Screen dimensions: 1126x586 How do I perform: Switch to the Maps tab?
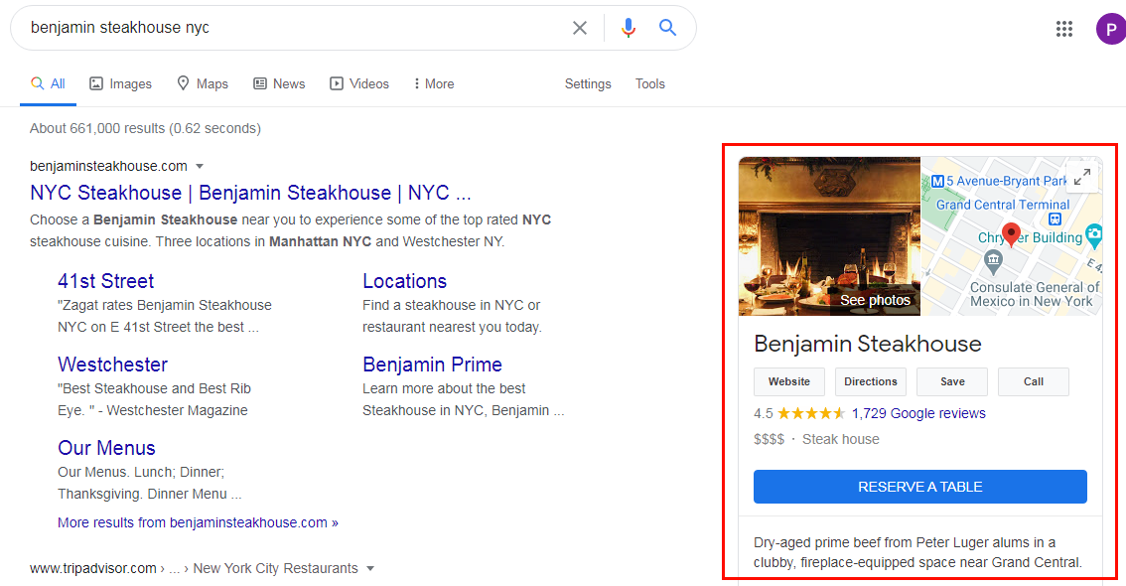point(203,84)
